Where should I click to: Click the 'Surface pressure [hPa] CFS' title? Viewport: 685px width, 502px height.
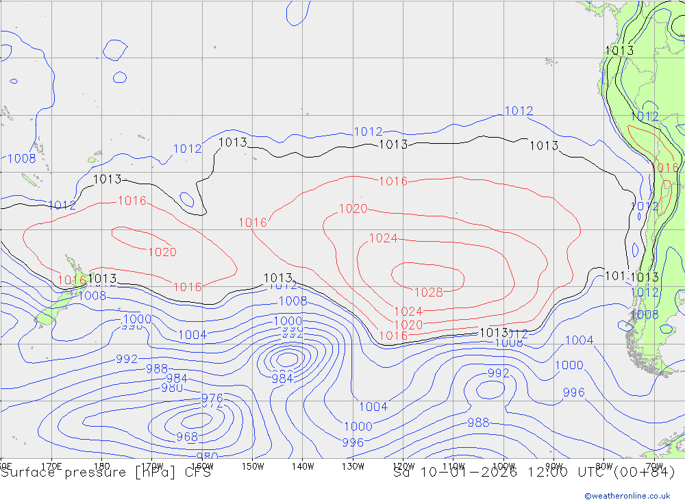(x=105, y=473)
